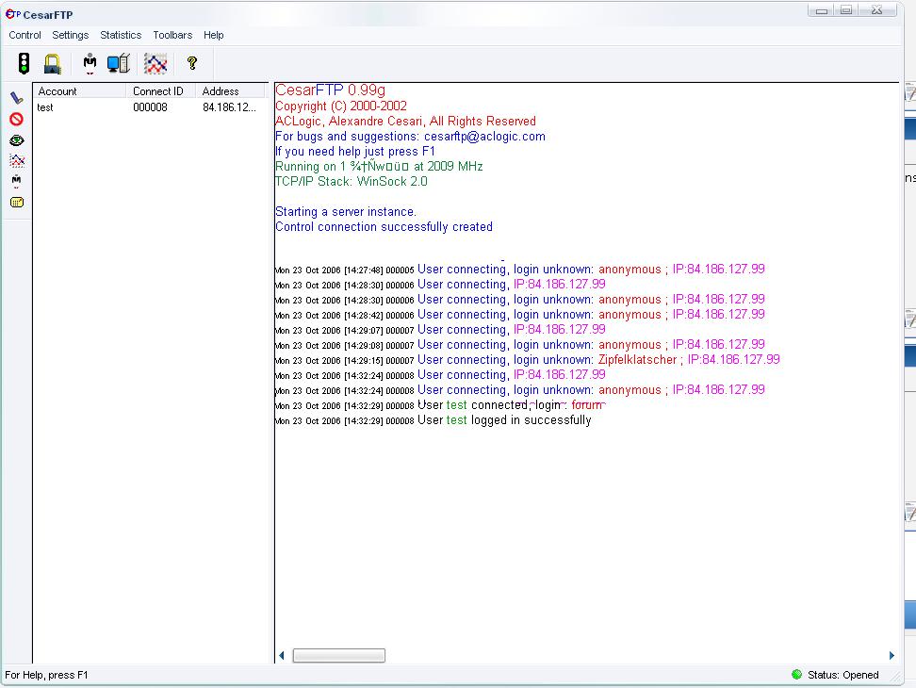Maximize the CesarFTP window

coord(846,10)
